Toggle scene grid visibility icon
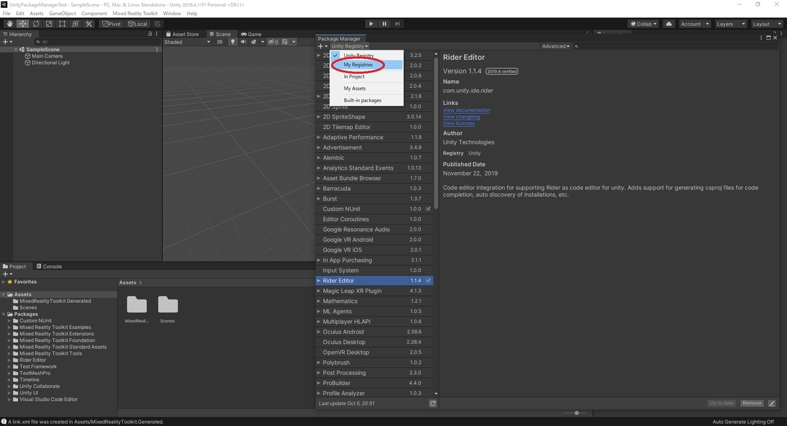Viewport: 787px width, 426px height. click(x=286, y=42)
